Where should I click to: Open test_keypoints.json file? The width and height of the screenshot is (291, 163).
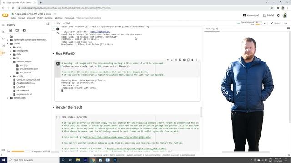29,69
